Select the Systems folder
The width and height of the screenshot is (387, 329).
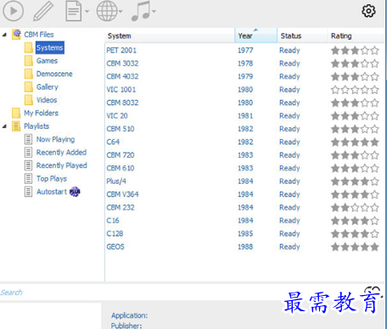pos(50,47)
